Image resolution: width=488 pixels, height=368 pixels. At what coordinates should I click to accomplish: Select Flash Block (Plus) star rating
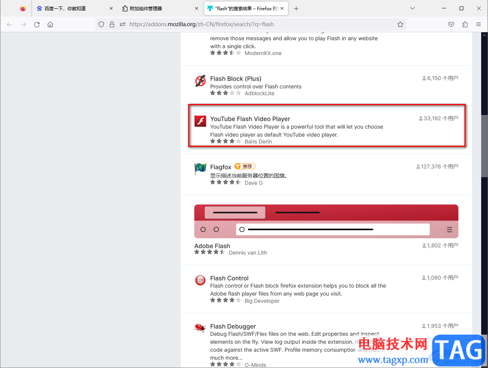pyautogui.click(x=225, y=93)
